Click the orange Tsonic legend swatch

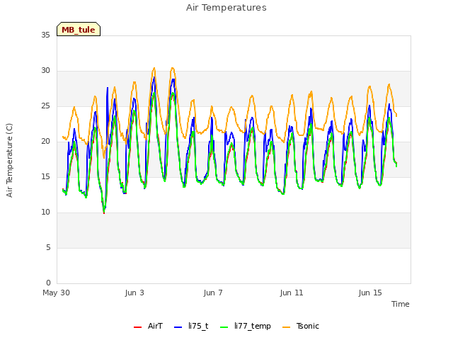[x=286, y=327]
